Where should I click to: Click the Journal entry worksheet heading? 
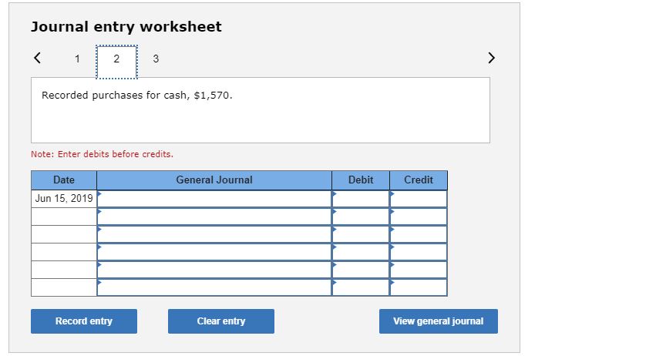(x=126, y=27)
